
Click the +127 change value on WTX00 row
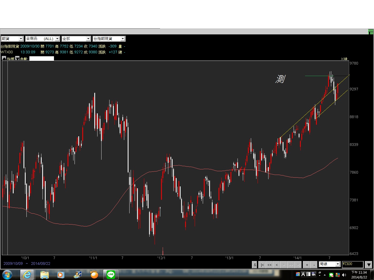pos(113,52)
